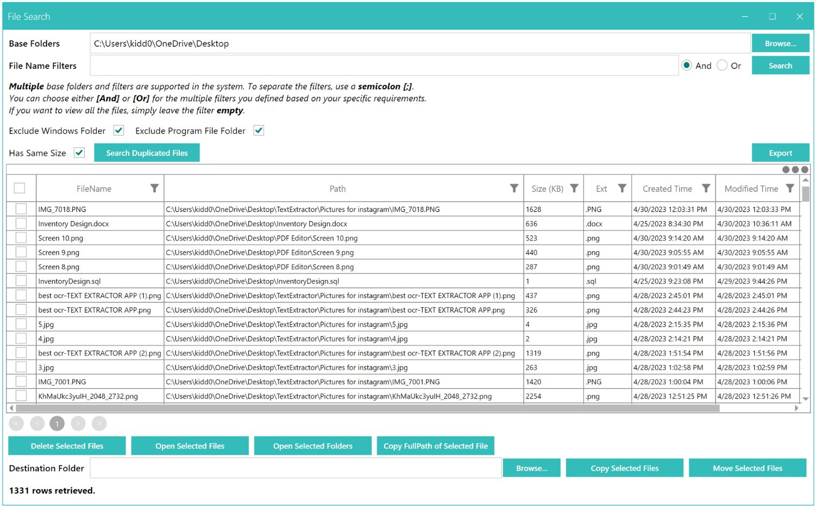Toggle the Exclude Program File Folder checkbox
The height and width of the screenshot is (506, 816).
click(x=259, y=130)
